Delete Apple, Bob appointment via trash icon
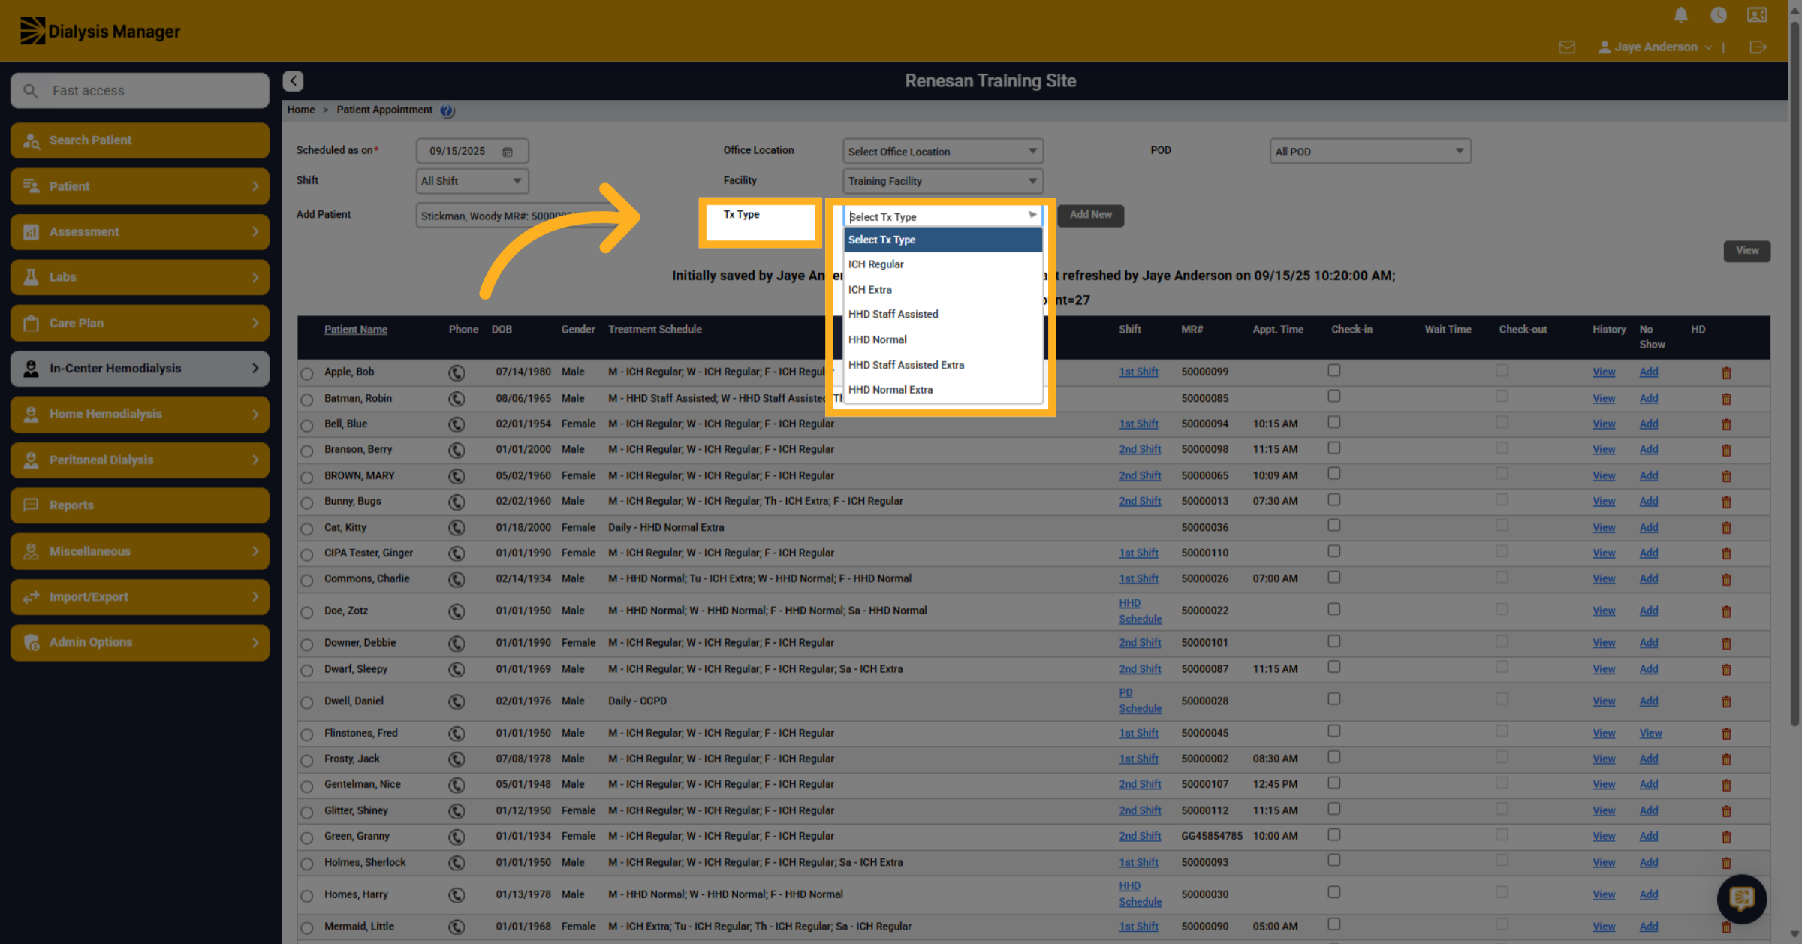The width and height of the screenshot is (1802, 944). tap(1726, 373)
